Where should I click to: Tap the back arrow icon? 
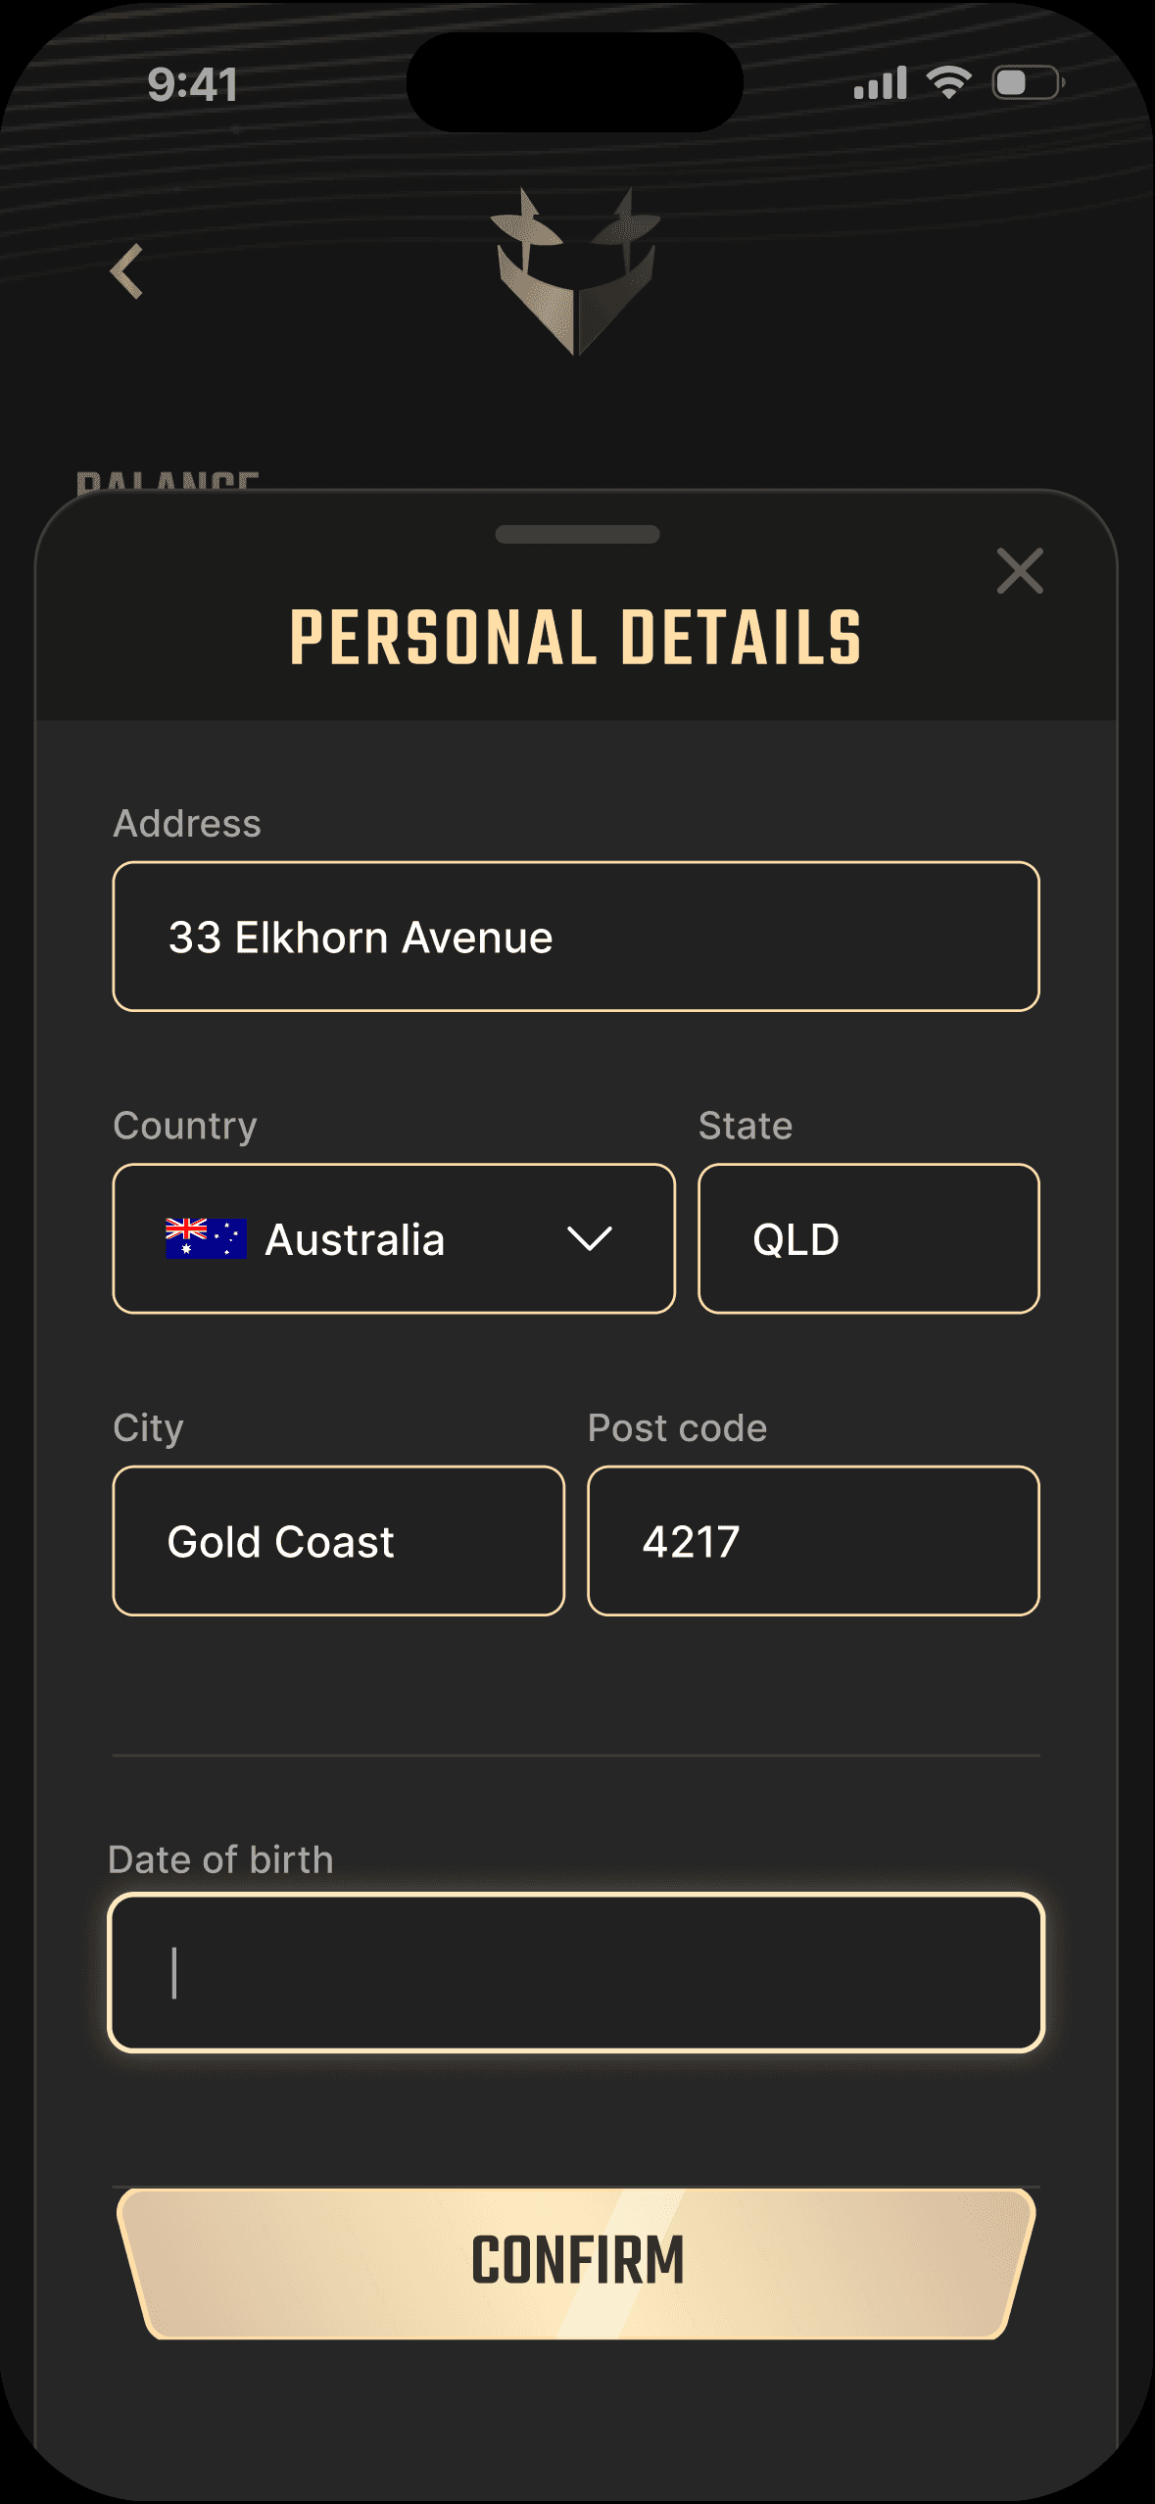pyautogui.click(x=127, y=271)
